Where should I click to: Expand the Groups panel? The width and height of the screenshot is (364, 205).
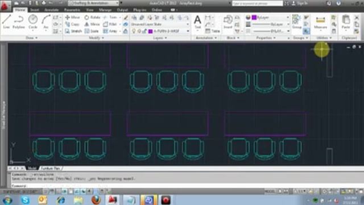pyautogui.click(x=300, y=38)
